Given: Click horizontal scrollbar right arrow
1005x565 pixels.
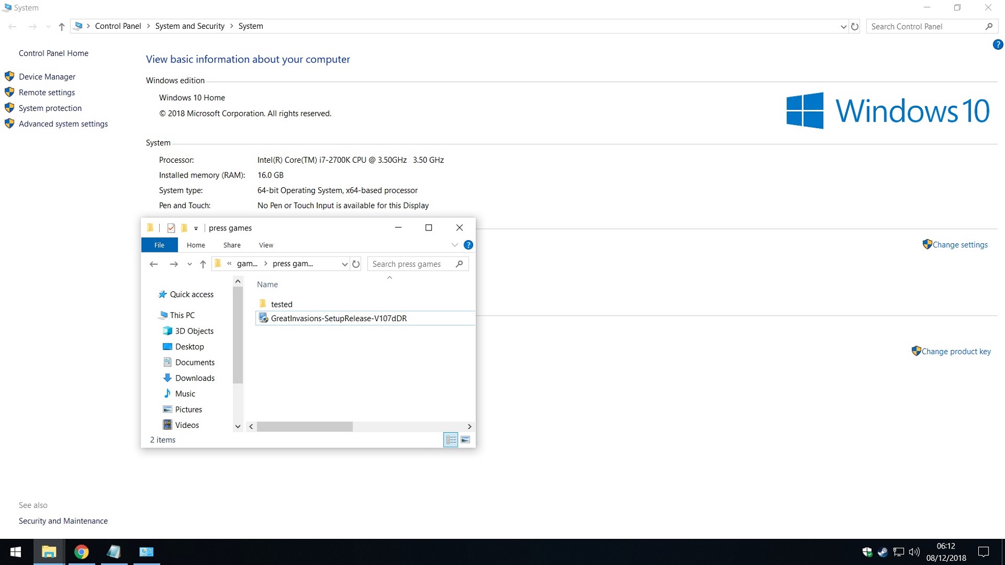Looking at the screenshot, I should click(469, 427).
